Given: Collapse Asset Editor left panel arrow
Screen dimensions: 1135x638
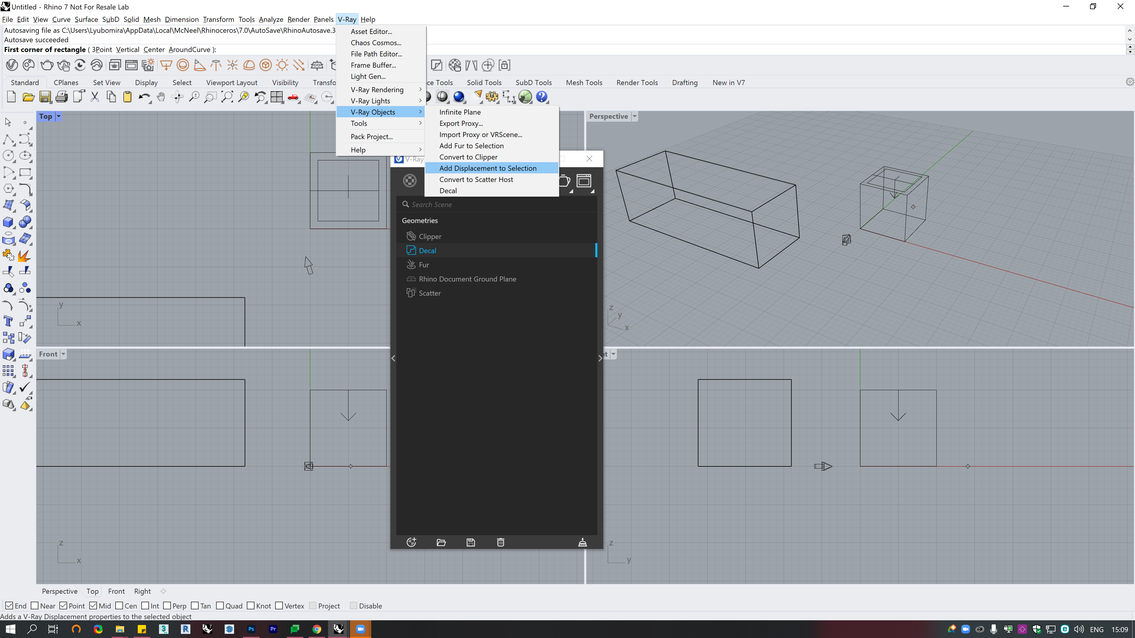Looking at the screenshot, I should click(x=393, y=358).
